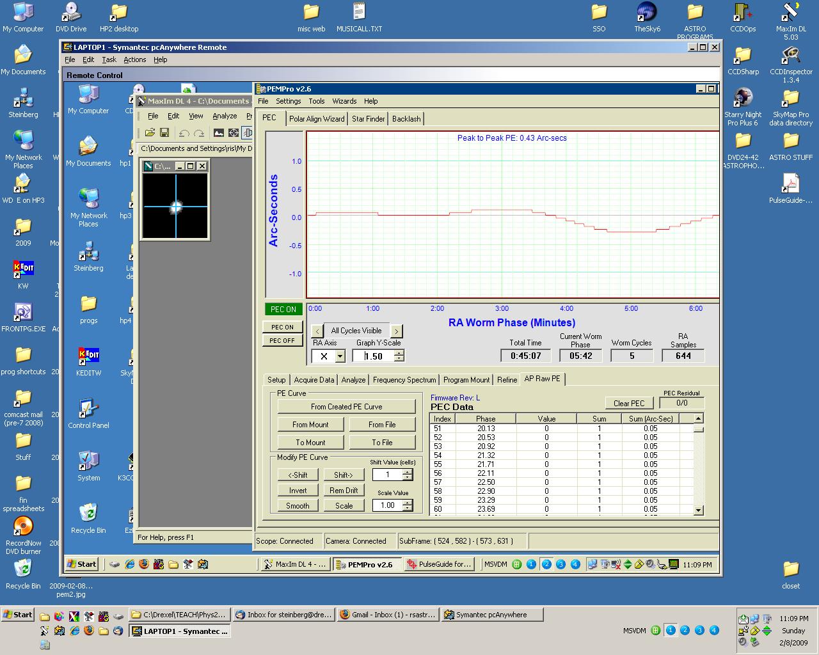Open the histogram/screen stretch icon in MaxIm DL
The width and height of the screenshot is (819, 655).
tap(218, 133)
